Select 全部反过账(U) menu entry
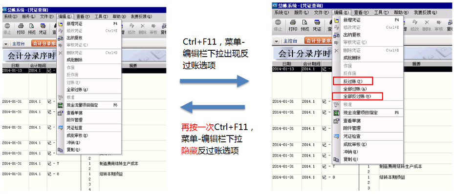 pos(357,97)
